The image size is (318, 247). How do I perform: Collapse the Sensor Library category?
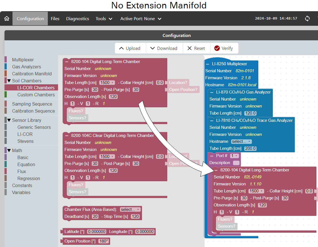pyautogui.click(x=9, y=120)
